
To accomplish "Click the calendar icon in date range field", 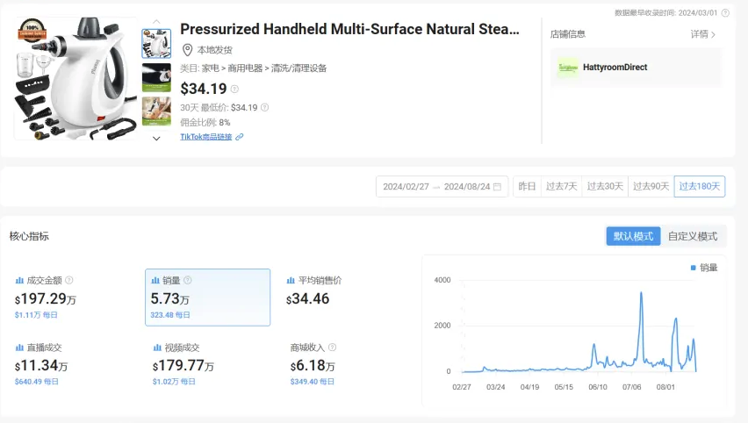I will coord(497,187).
